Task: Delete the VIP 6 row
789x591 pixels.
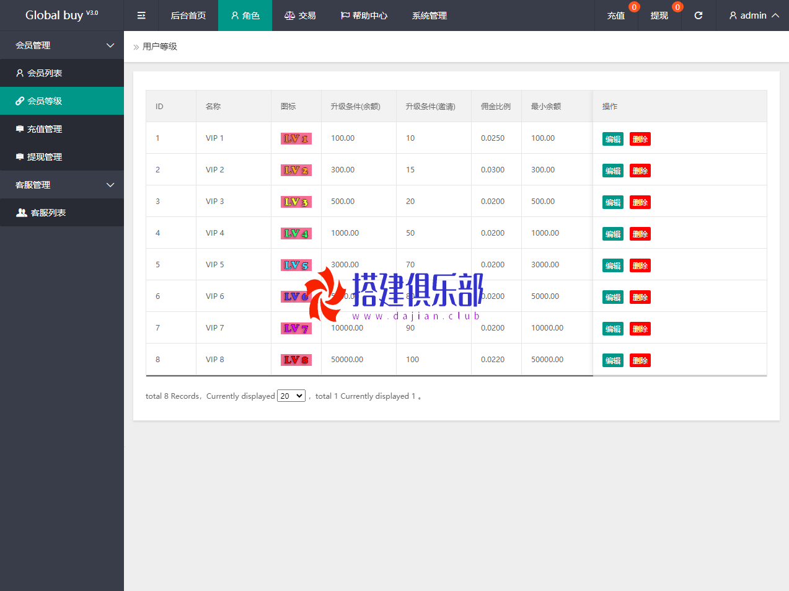Action: tap(640, 297)
